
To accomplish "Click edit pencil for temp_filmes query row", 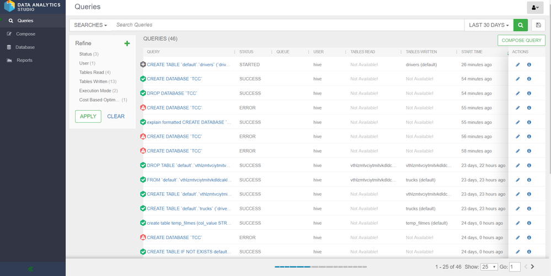I will click(517, 223).
